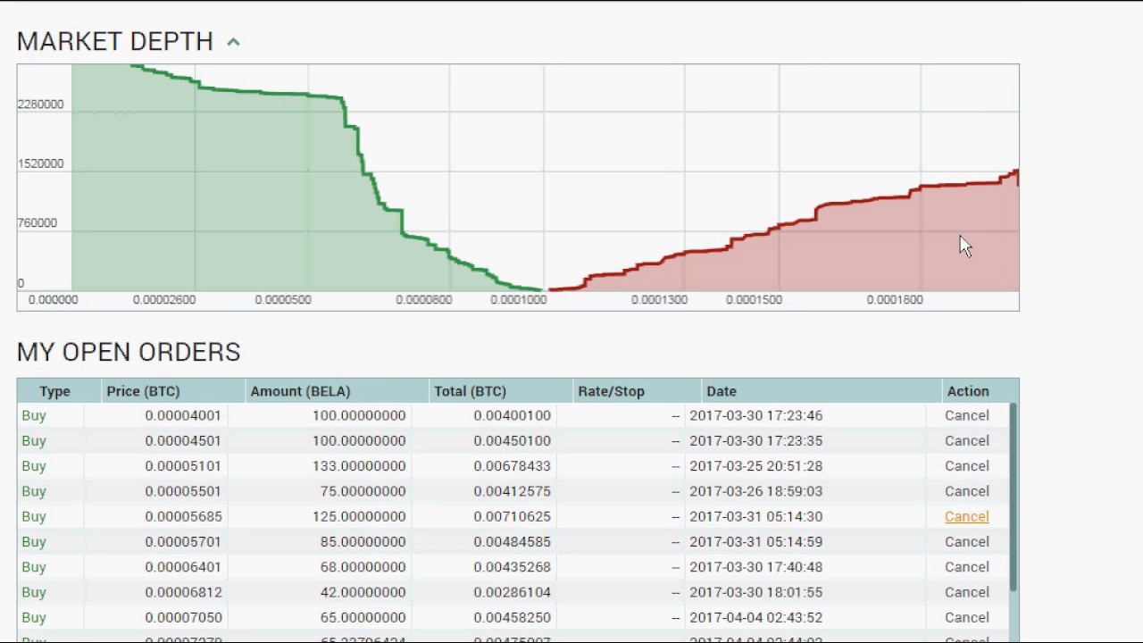Sort orders by Total (BTC) column
Screen dimensions: 1143x643
click(470, 391)
